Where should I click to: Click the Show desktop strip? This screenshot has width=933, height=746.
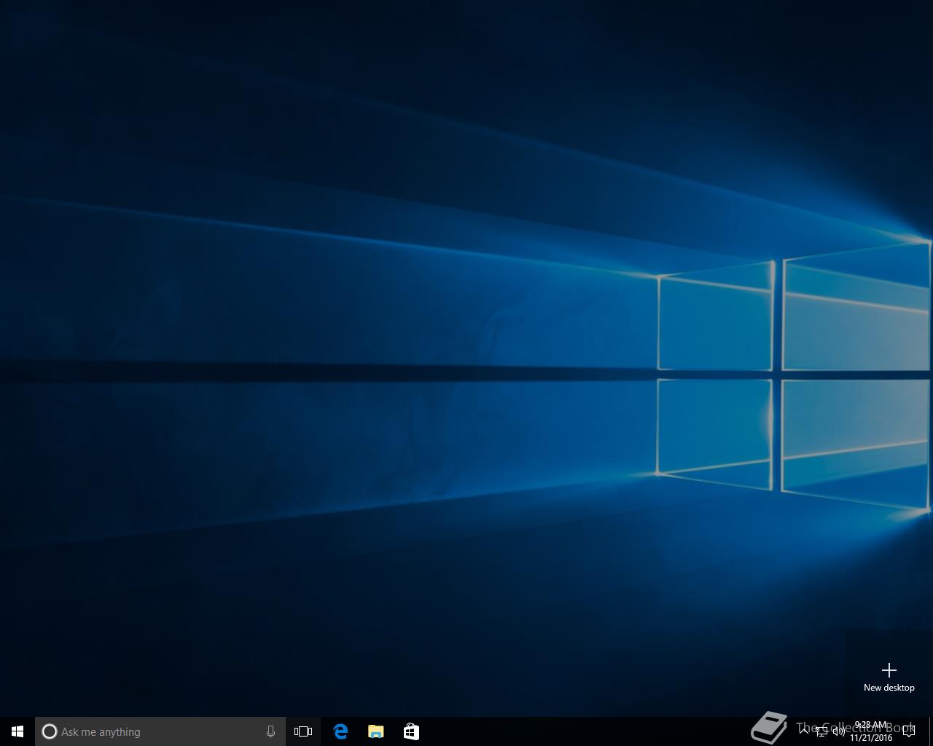click(x=931, y=731)
